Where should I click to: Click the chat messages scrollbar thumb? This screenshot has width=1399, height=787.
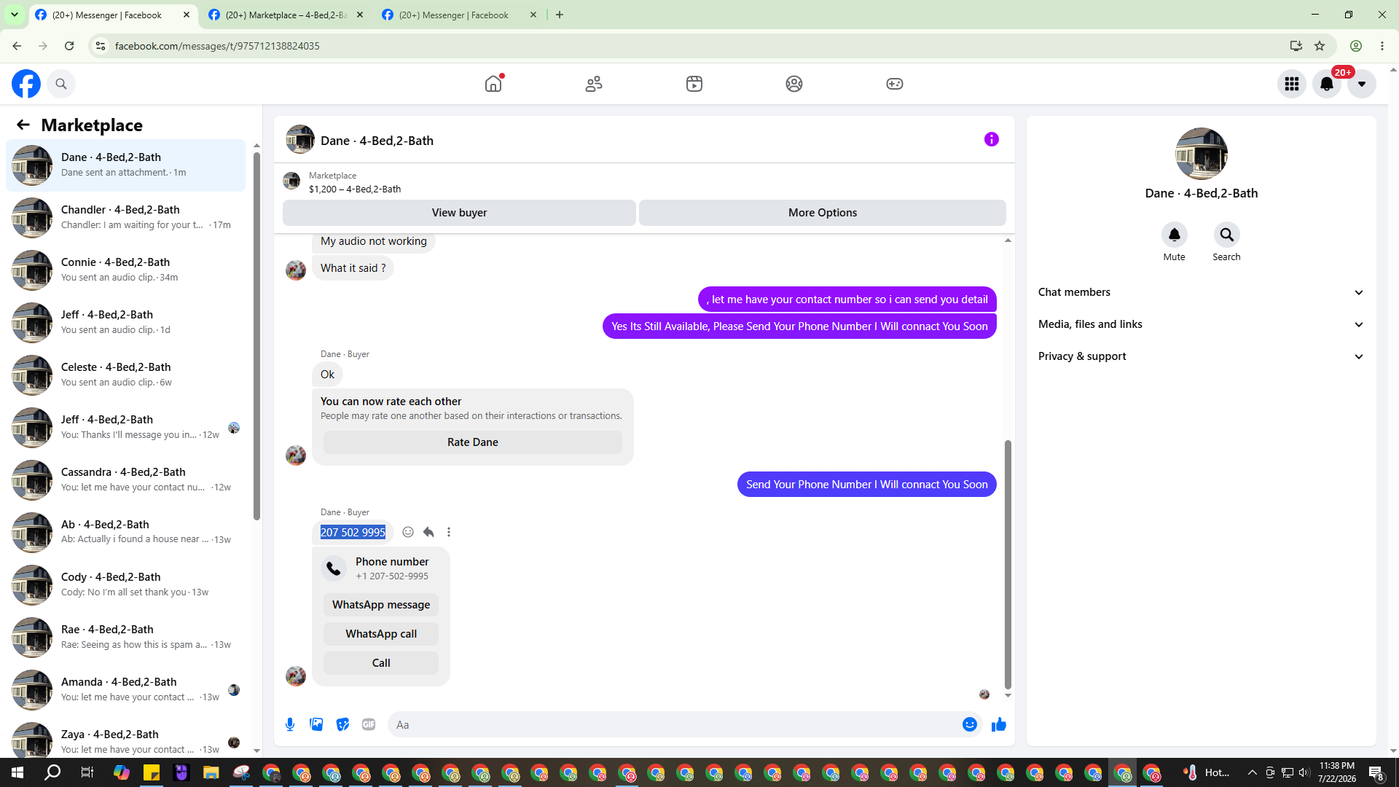pos(1008,564)
